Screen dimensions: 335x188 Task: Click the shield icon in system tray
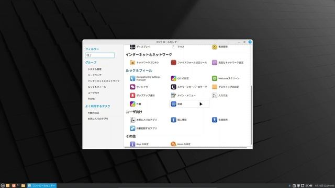click(298, 186)
